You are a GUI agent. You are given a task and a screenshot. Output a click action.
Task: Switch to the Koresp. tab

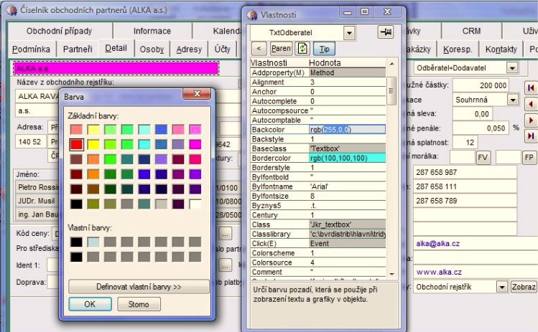[458, 49]
